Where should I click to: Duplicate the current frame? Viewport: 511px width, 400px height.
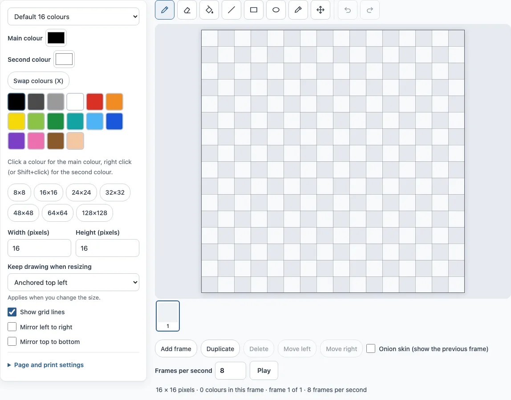(x=220, y=348)
